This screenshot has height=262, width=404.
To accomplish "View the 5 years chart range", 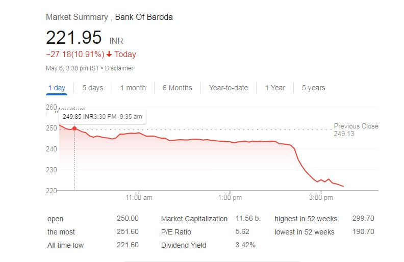I will [313, 88].
